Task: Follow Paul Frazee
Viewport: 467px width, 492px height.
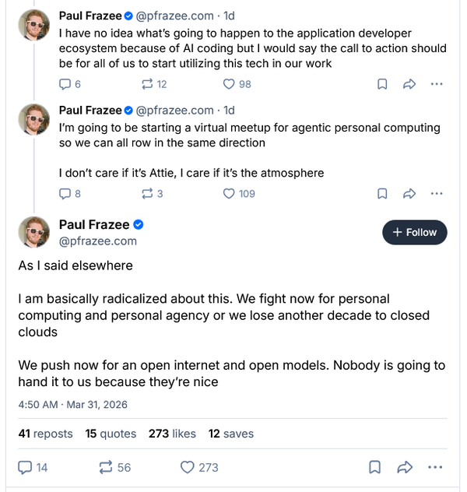Action: point(415,232)
